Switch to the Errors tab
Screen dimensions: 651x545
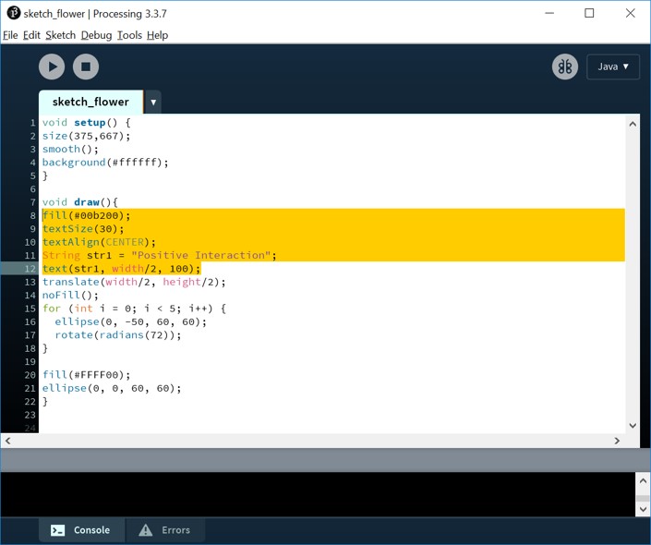point(165,530)
